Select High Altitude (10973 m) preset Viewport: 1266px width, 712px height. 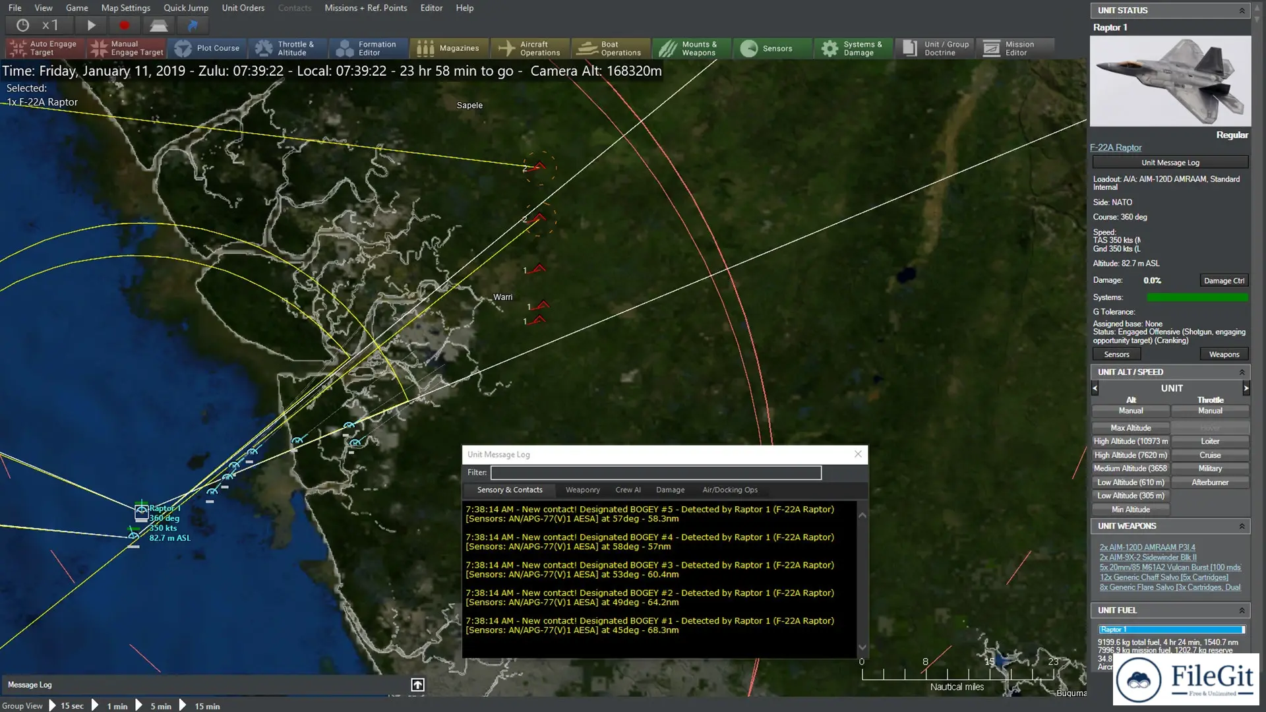[1131, 442]
